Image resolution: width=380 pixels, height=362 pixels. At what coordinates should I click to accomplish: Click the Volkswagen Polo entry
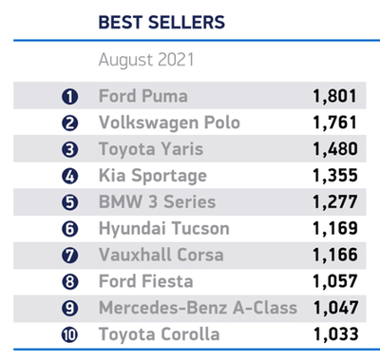coord(169,124)
